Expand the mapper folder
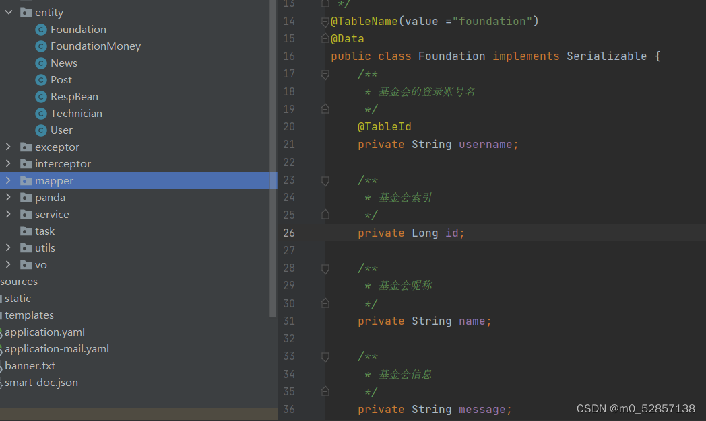The height and width of the screenshot is (421, 706). click(x=7, y=180)
